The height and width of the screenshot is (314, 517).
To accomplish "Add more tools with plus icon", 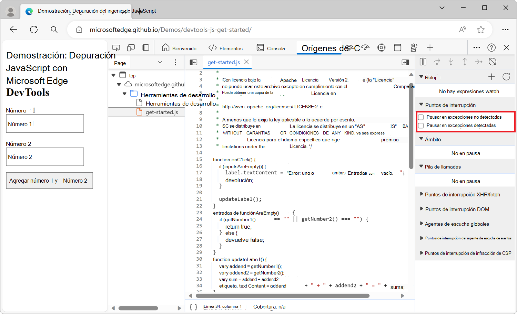I will point(430,48).
